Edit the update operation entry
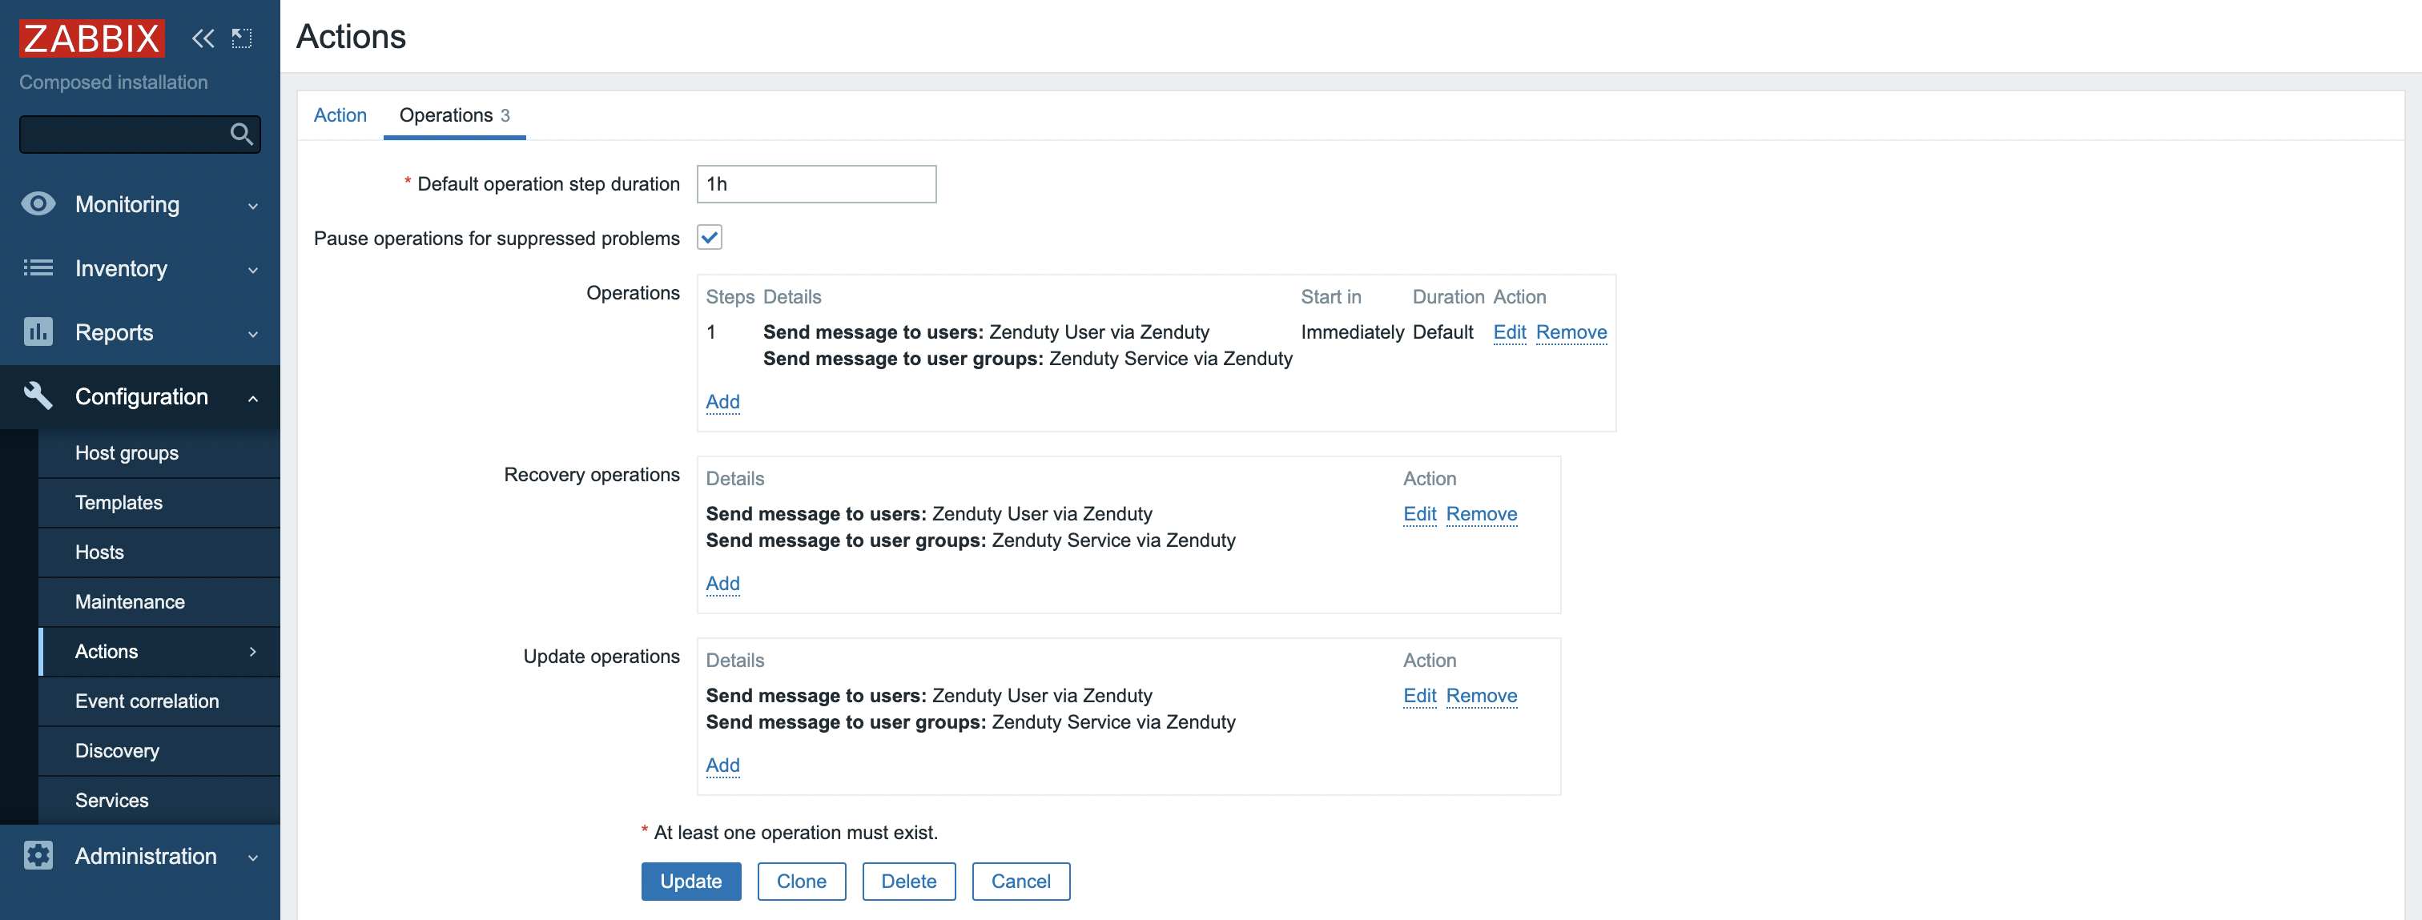 [1418, 695]
